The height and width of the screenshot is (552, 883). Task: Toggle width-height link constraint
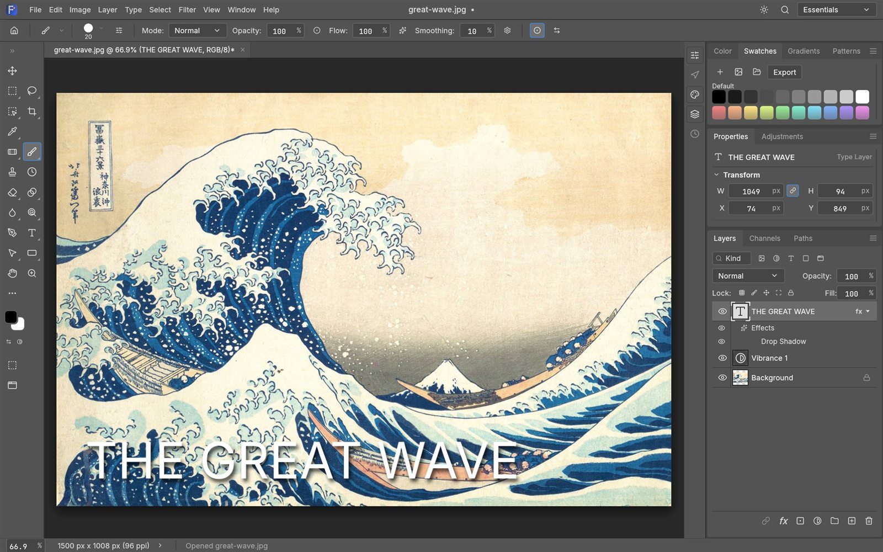click(792, 190)
